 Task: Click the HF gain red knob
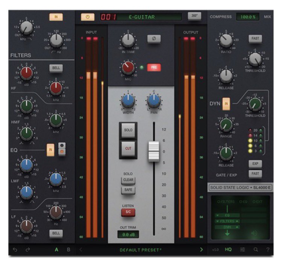point(26,73)
